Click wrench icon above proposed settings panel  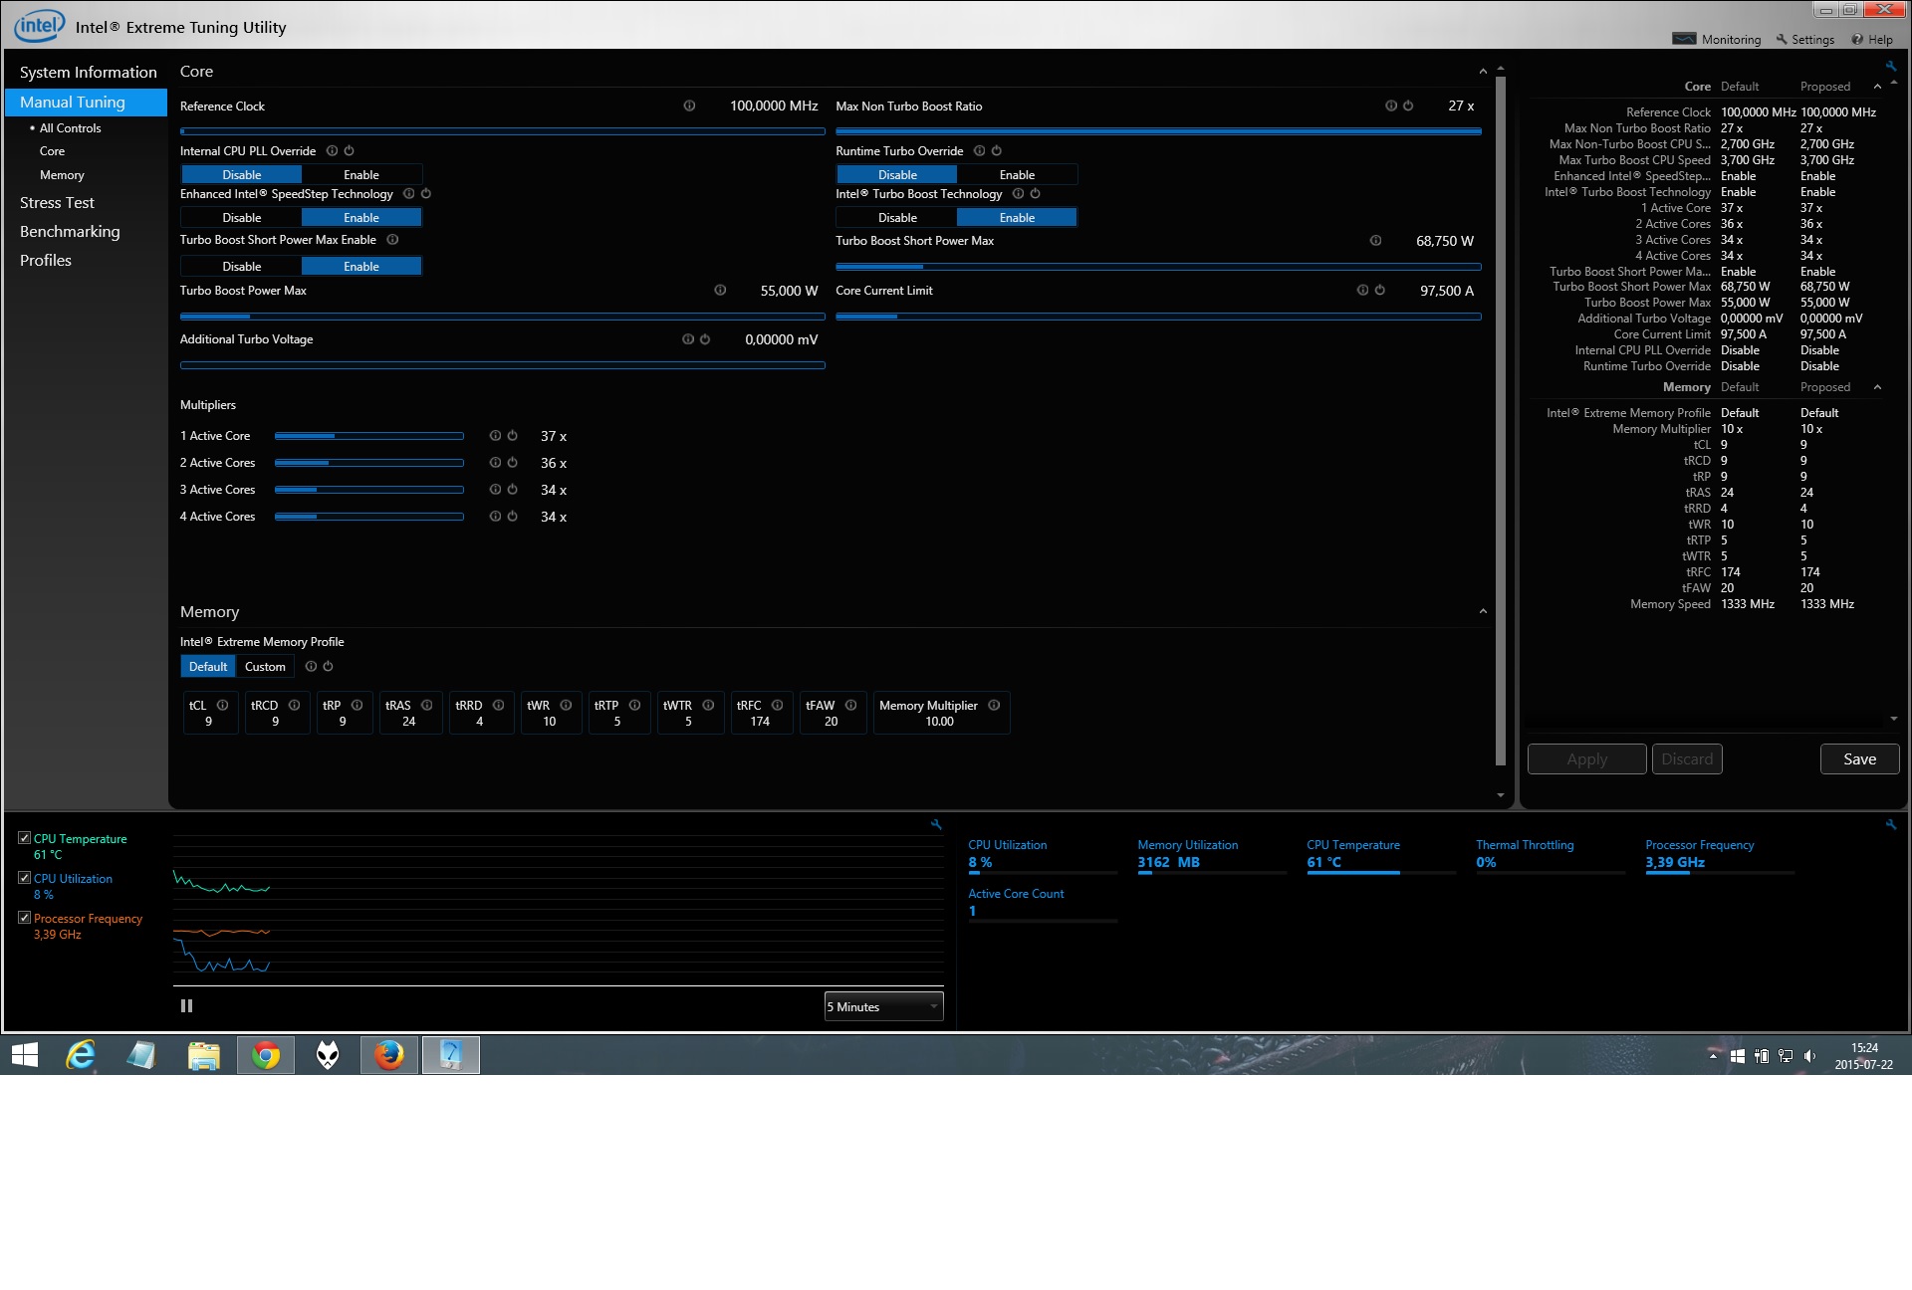[x=1891, y=67]
